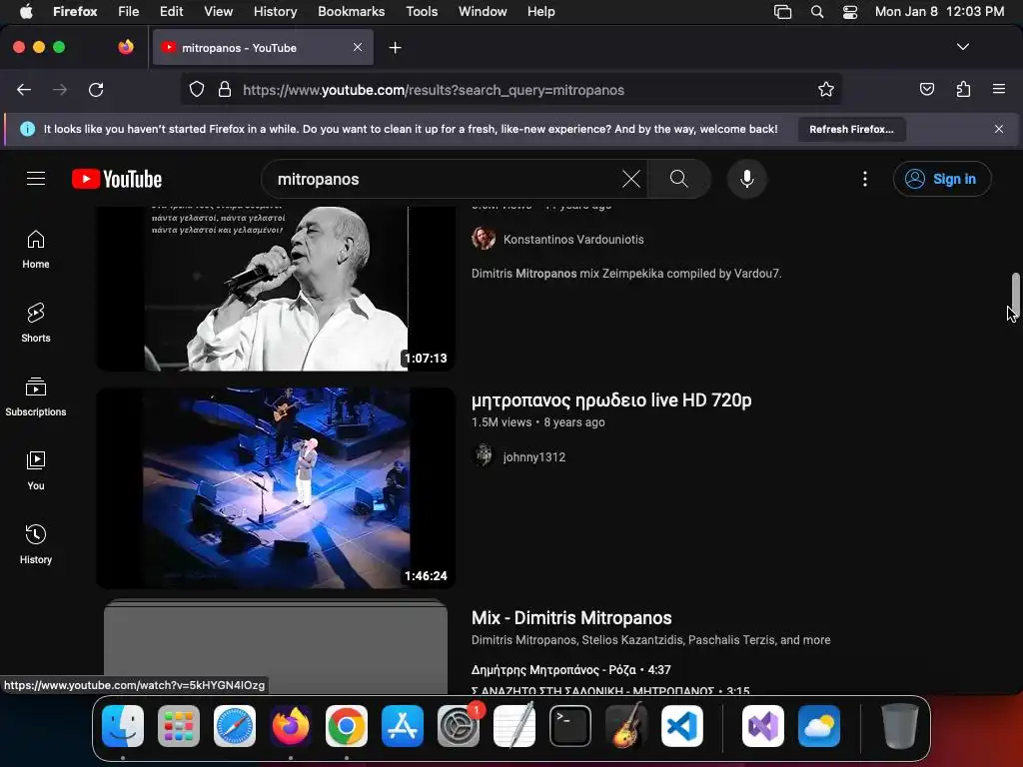Launch Safari from the Dock

point(235,726)
